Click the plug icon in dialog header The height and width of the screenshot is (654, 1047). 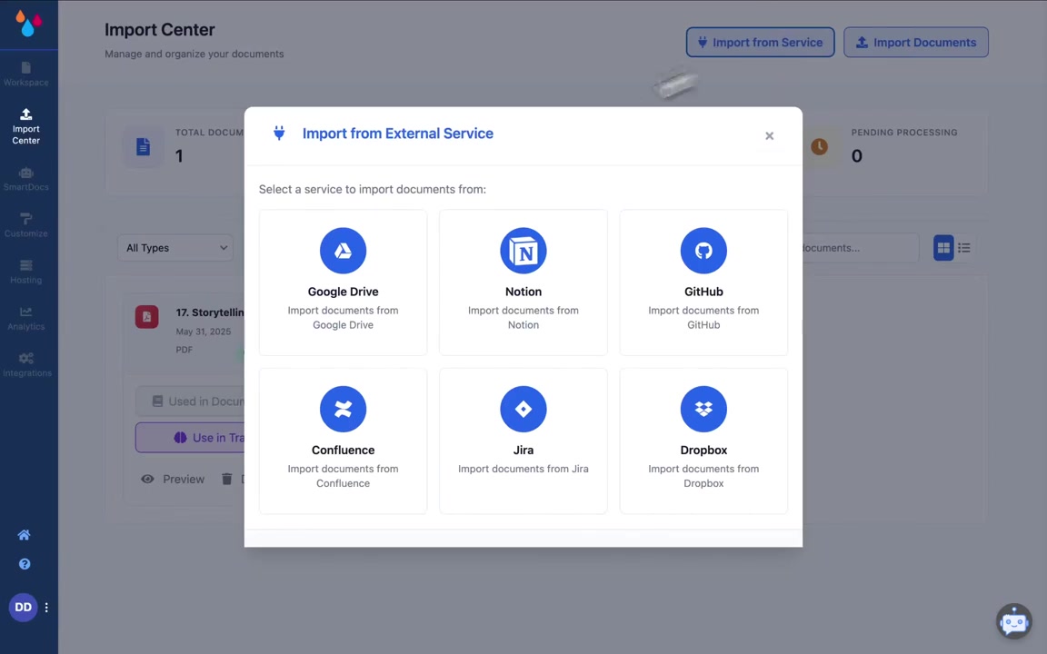(279, 133)
